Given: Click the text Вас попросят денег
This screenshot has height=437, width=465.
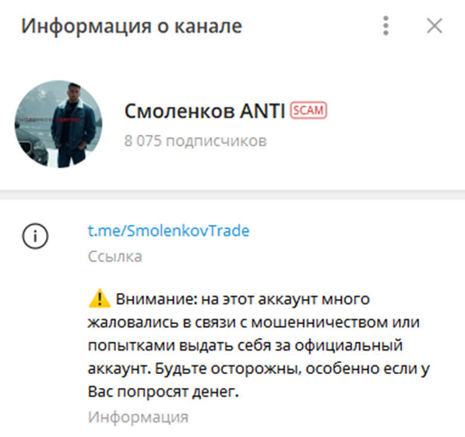Looking at the screenshot, I should point(163,392).
